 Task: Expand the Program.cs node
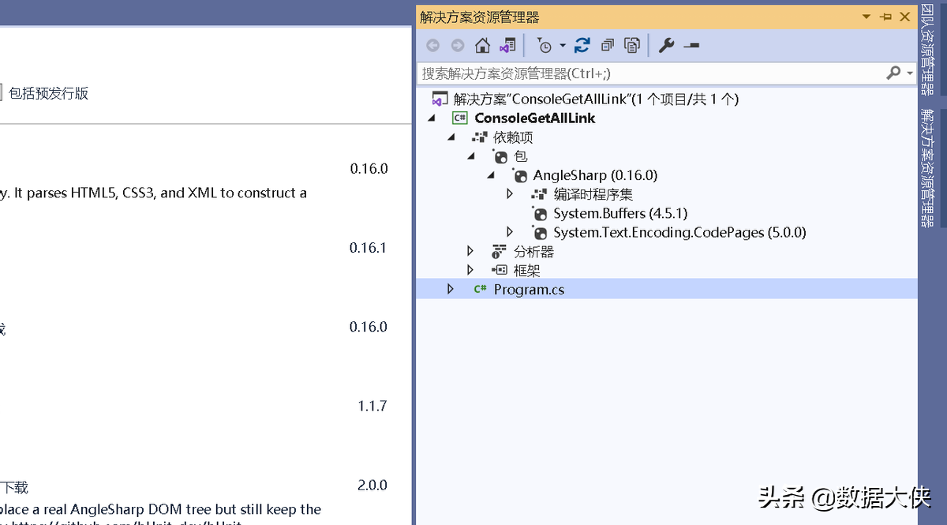point(451,289)
